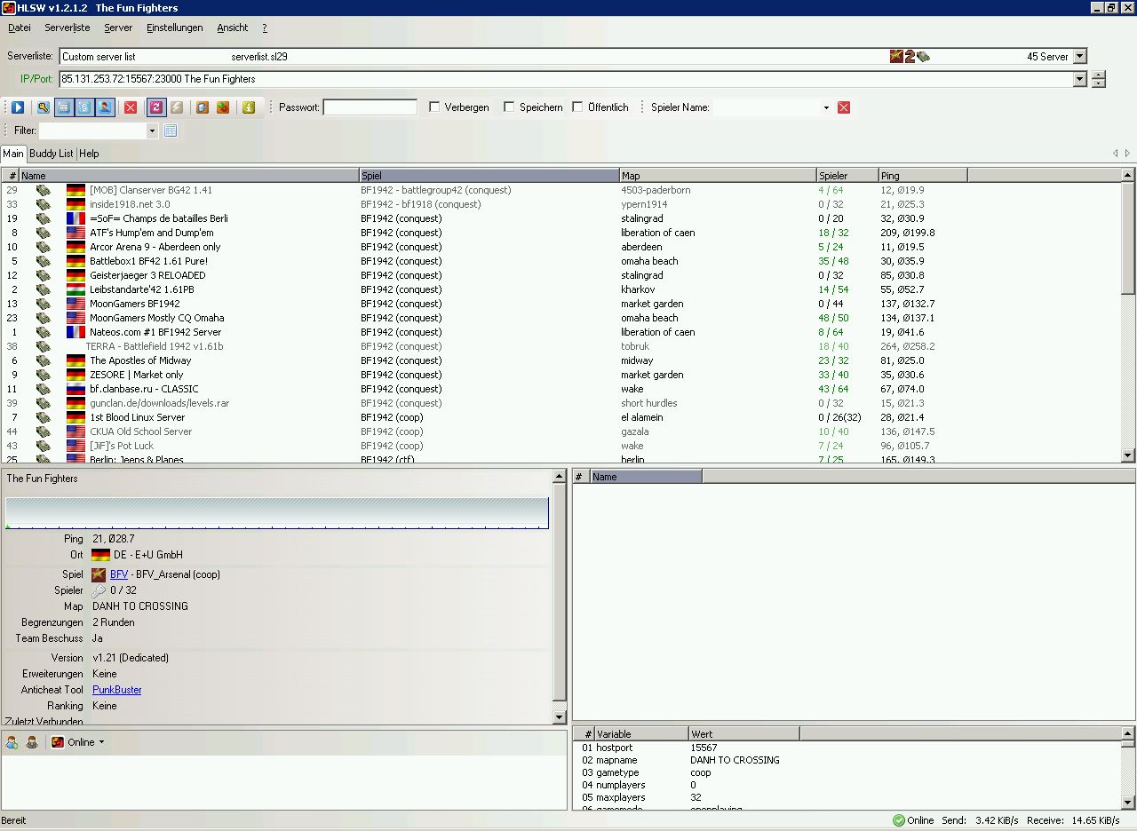Screen dimensions: 1137x831
Task: Click the red X icon beside Spieler Name
Action: click(x=844, y=107)
